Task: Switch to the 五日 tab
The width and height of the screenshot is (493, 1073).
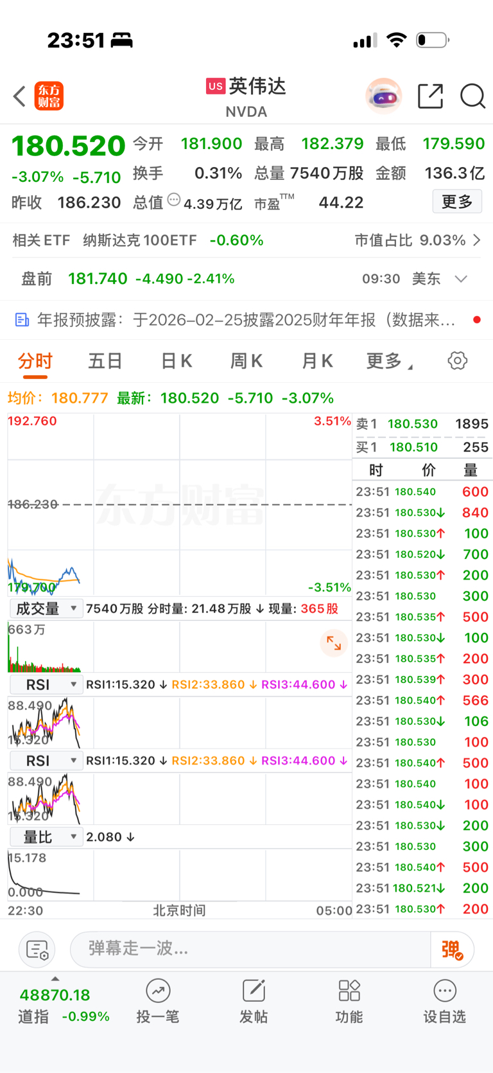Action: 105,361
